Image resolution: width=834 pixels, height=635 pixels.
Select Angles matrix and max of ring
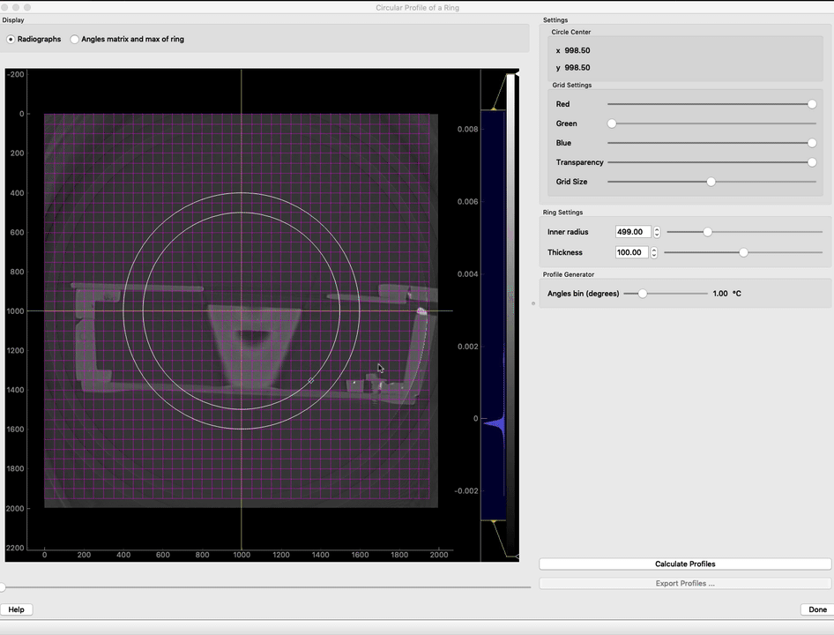[75, 40]
